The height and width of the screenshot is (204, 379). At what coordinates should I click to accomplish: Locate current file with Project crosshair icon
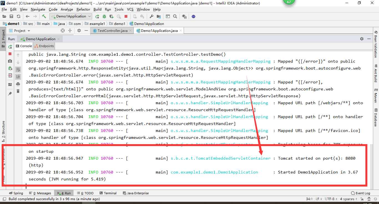63,30
